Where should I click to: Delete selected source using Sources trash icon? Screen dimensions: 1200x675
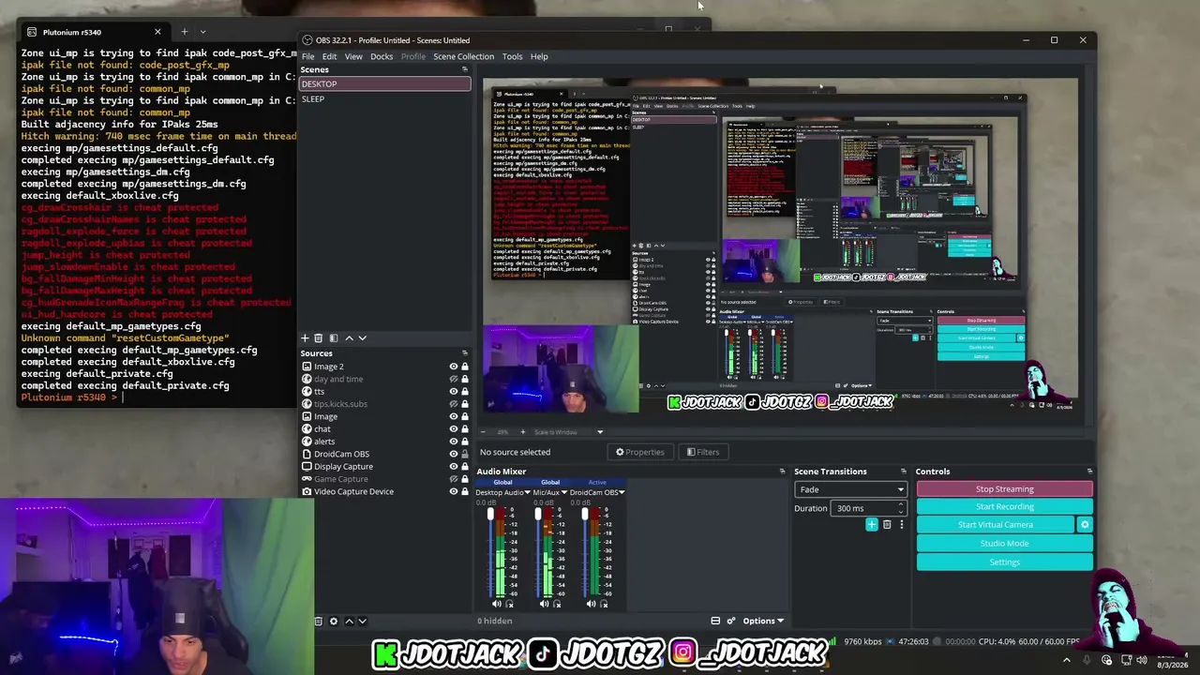319,621
